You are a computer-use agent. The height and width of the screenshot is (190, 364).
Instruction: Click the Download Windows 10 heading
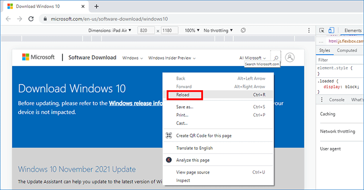[72, 89]
